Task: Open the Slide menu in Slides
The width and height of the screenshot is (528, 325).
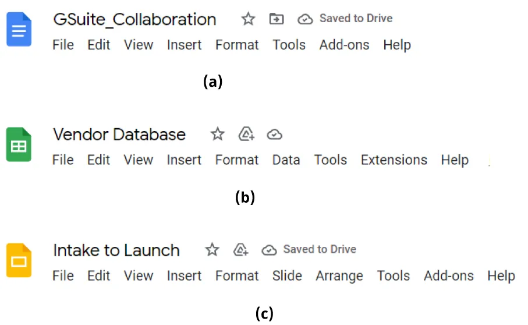Action: click(287, 275)
